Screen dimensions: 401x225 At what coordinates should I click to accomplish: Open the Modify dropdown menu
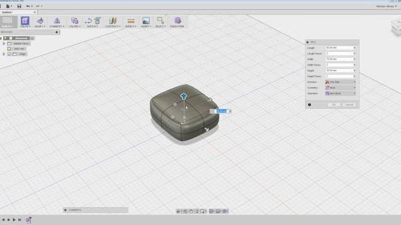(40, 26)
